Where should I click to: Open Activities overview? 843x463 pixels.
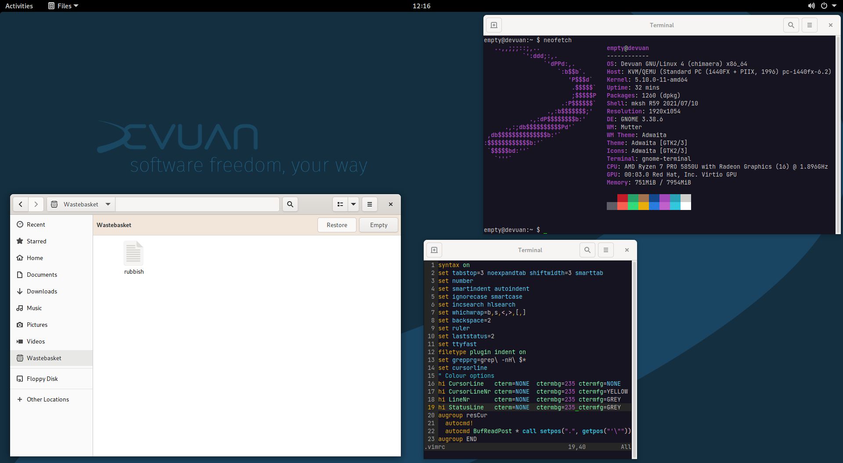(19, 6)
